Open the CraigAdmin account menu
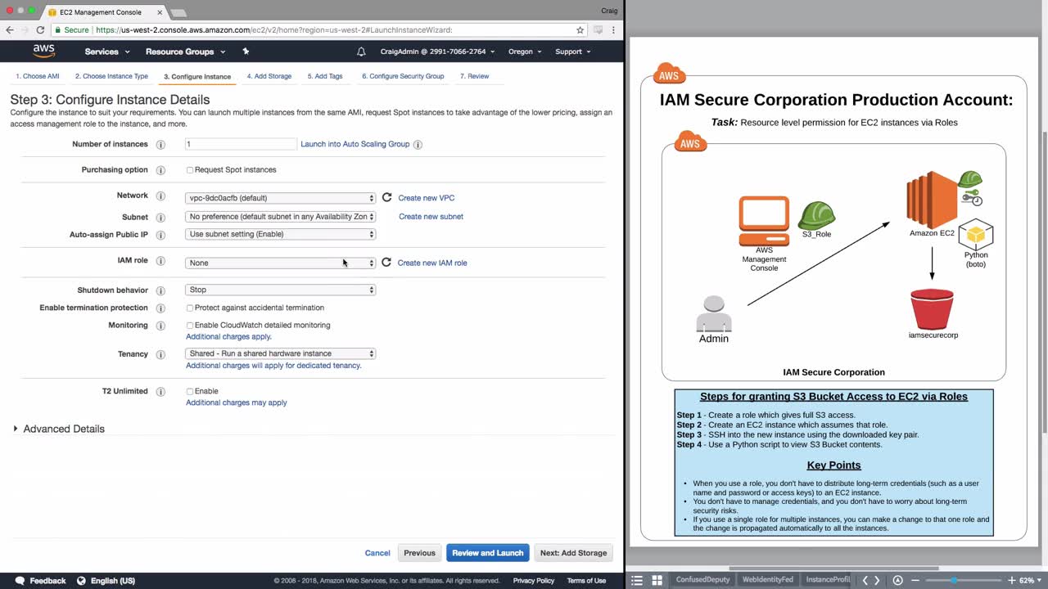Viewport: 1048px width, 589px height. [x=437, y=52]
